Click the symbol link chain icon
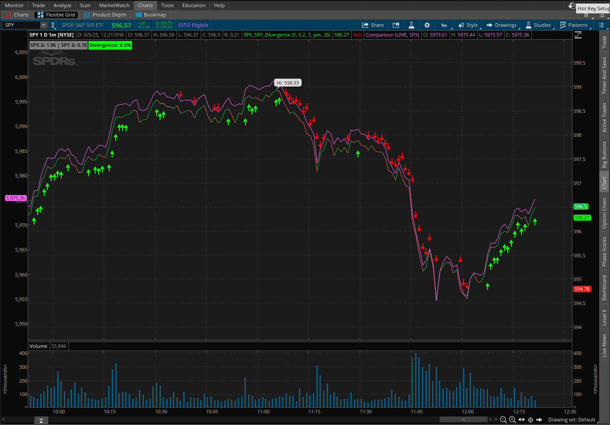This screenshot has width=610, height=425. point(53,25)
